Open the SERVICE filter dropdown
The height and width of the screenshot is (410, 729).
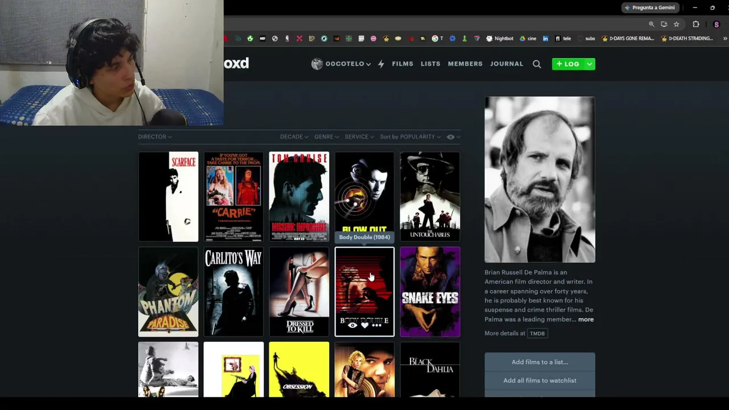[x=359, y=137]
